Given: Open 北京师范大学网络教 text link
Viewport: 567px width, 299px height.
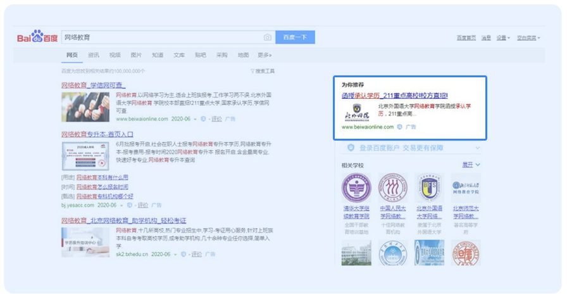Looking at the screenshot, I should tap(466, 212).
